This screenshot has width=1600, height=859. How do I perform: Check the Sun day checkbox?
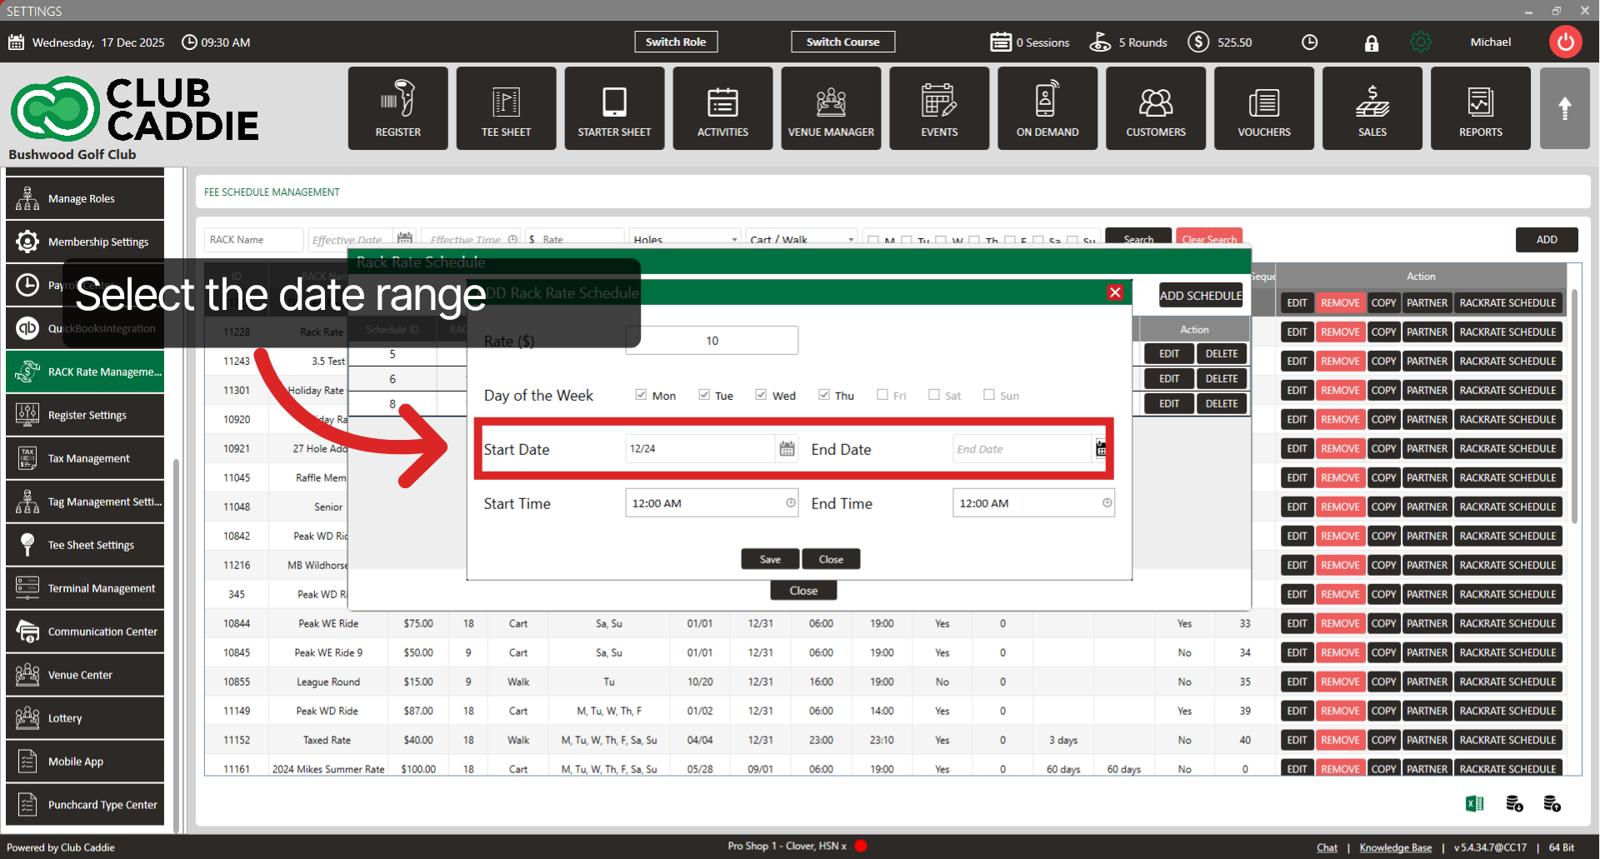click(989, 395)
